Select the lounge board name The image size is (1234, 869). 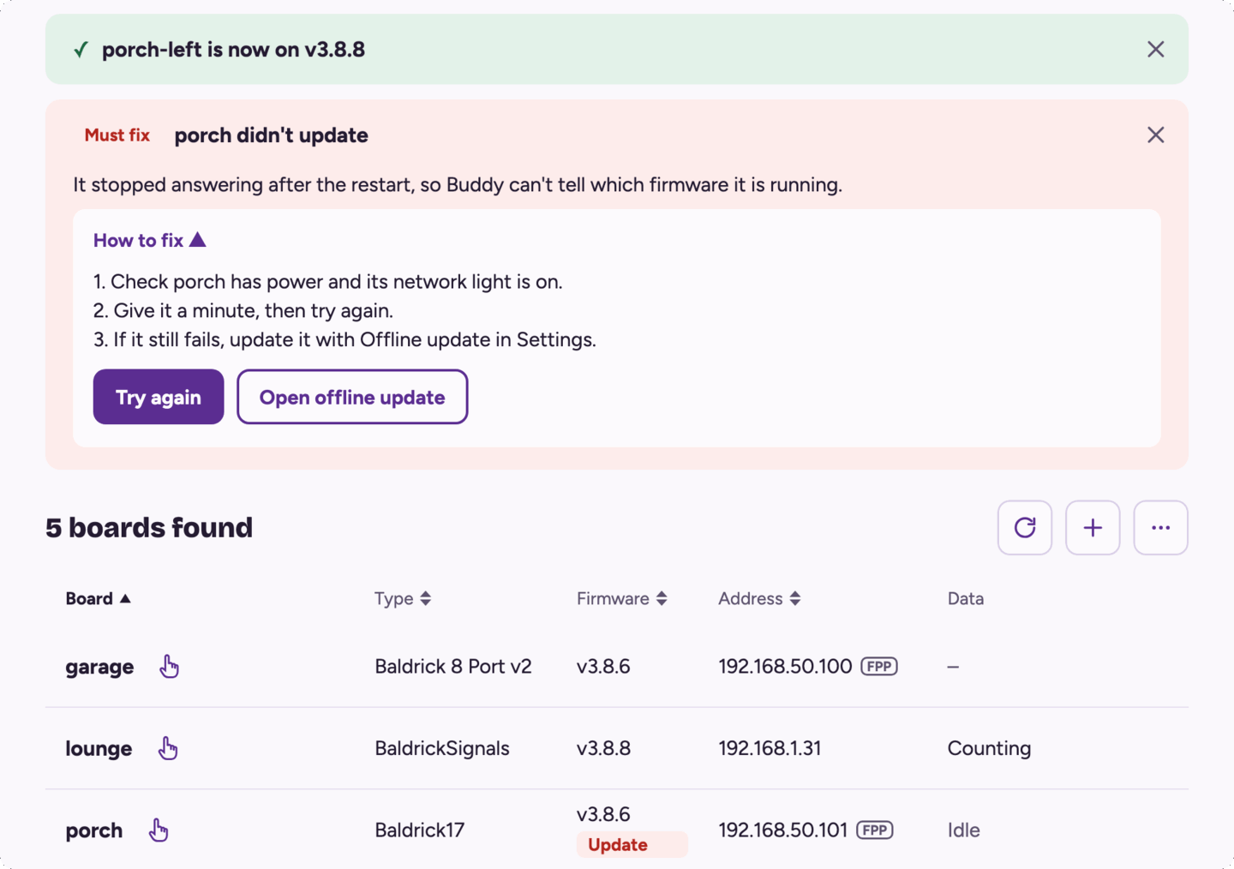99,748
